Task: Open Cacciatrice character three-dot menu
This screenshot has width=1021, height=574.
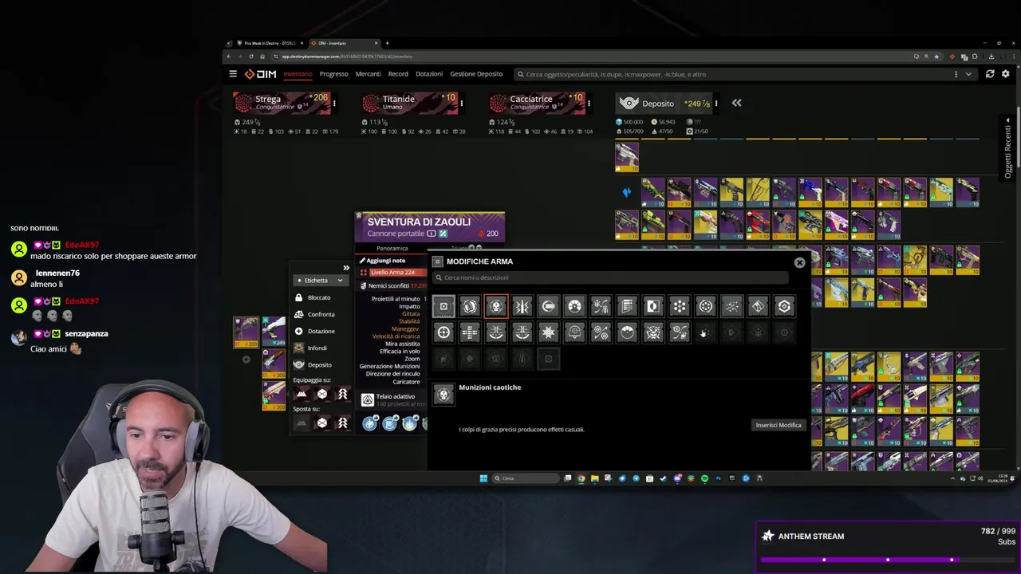Action: 589,103
